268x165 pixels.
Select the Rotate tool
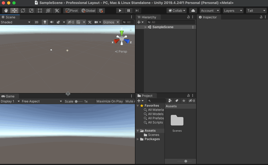tap(23, 11)
